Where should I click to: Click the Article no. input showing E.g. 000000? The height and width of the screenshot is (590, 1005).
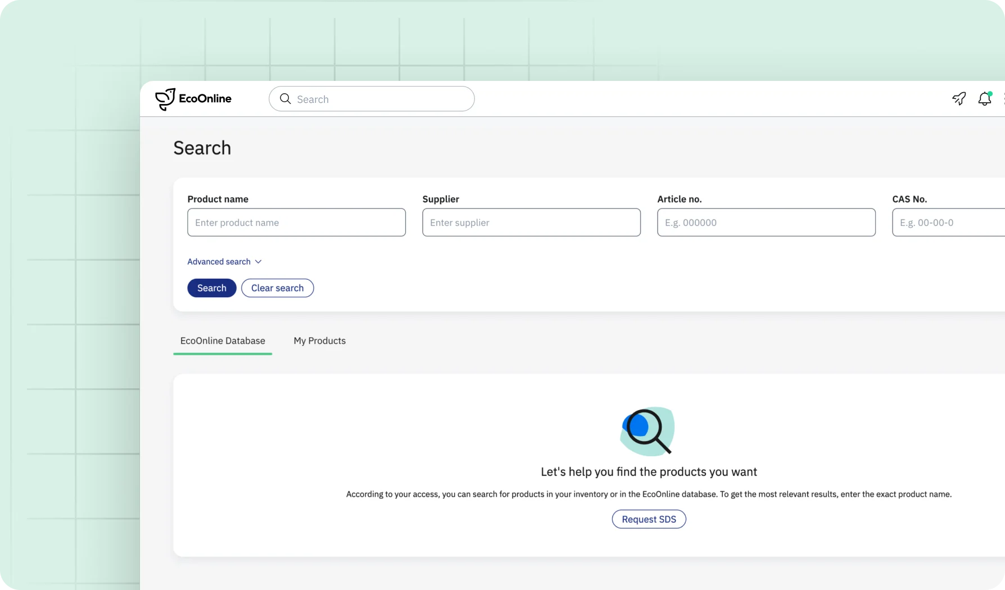[766, 223]
